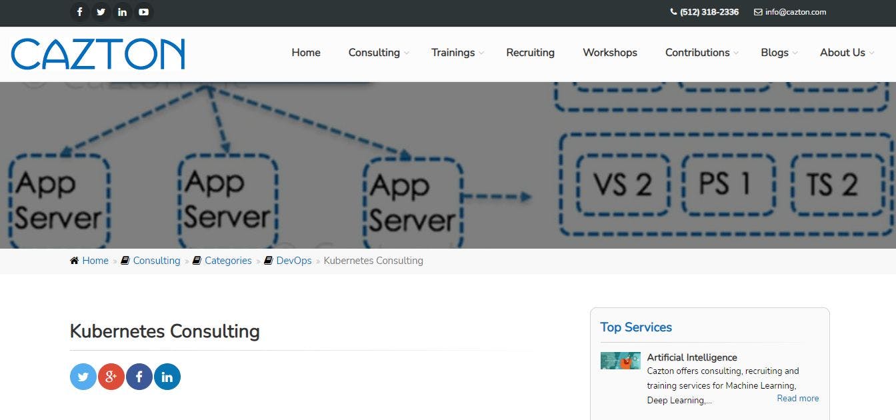Open the Workshops page
The width and height of the screenshot is (896, 420).
coord(610,53)
